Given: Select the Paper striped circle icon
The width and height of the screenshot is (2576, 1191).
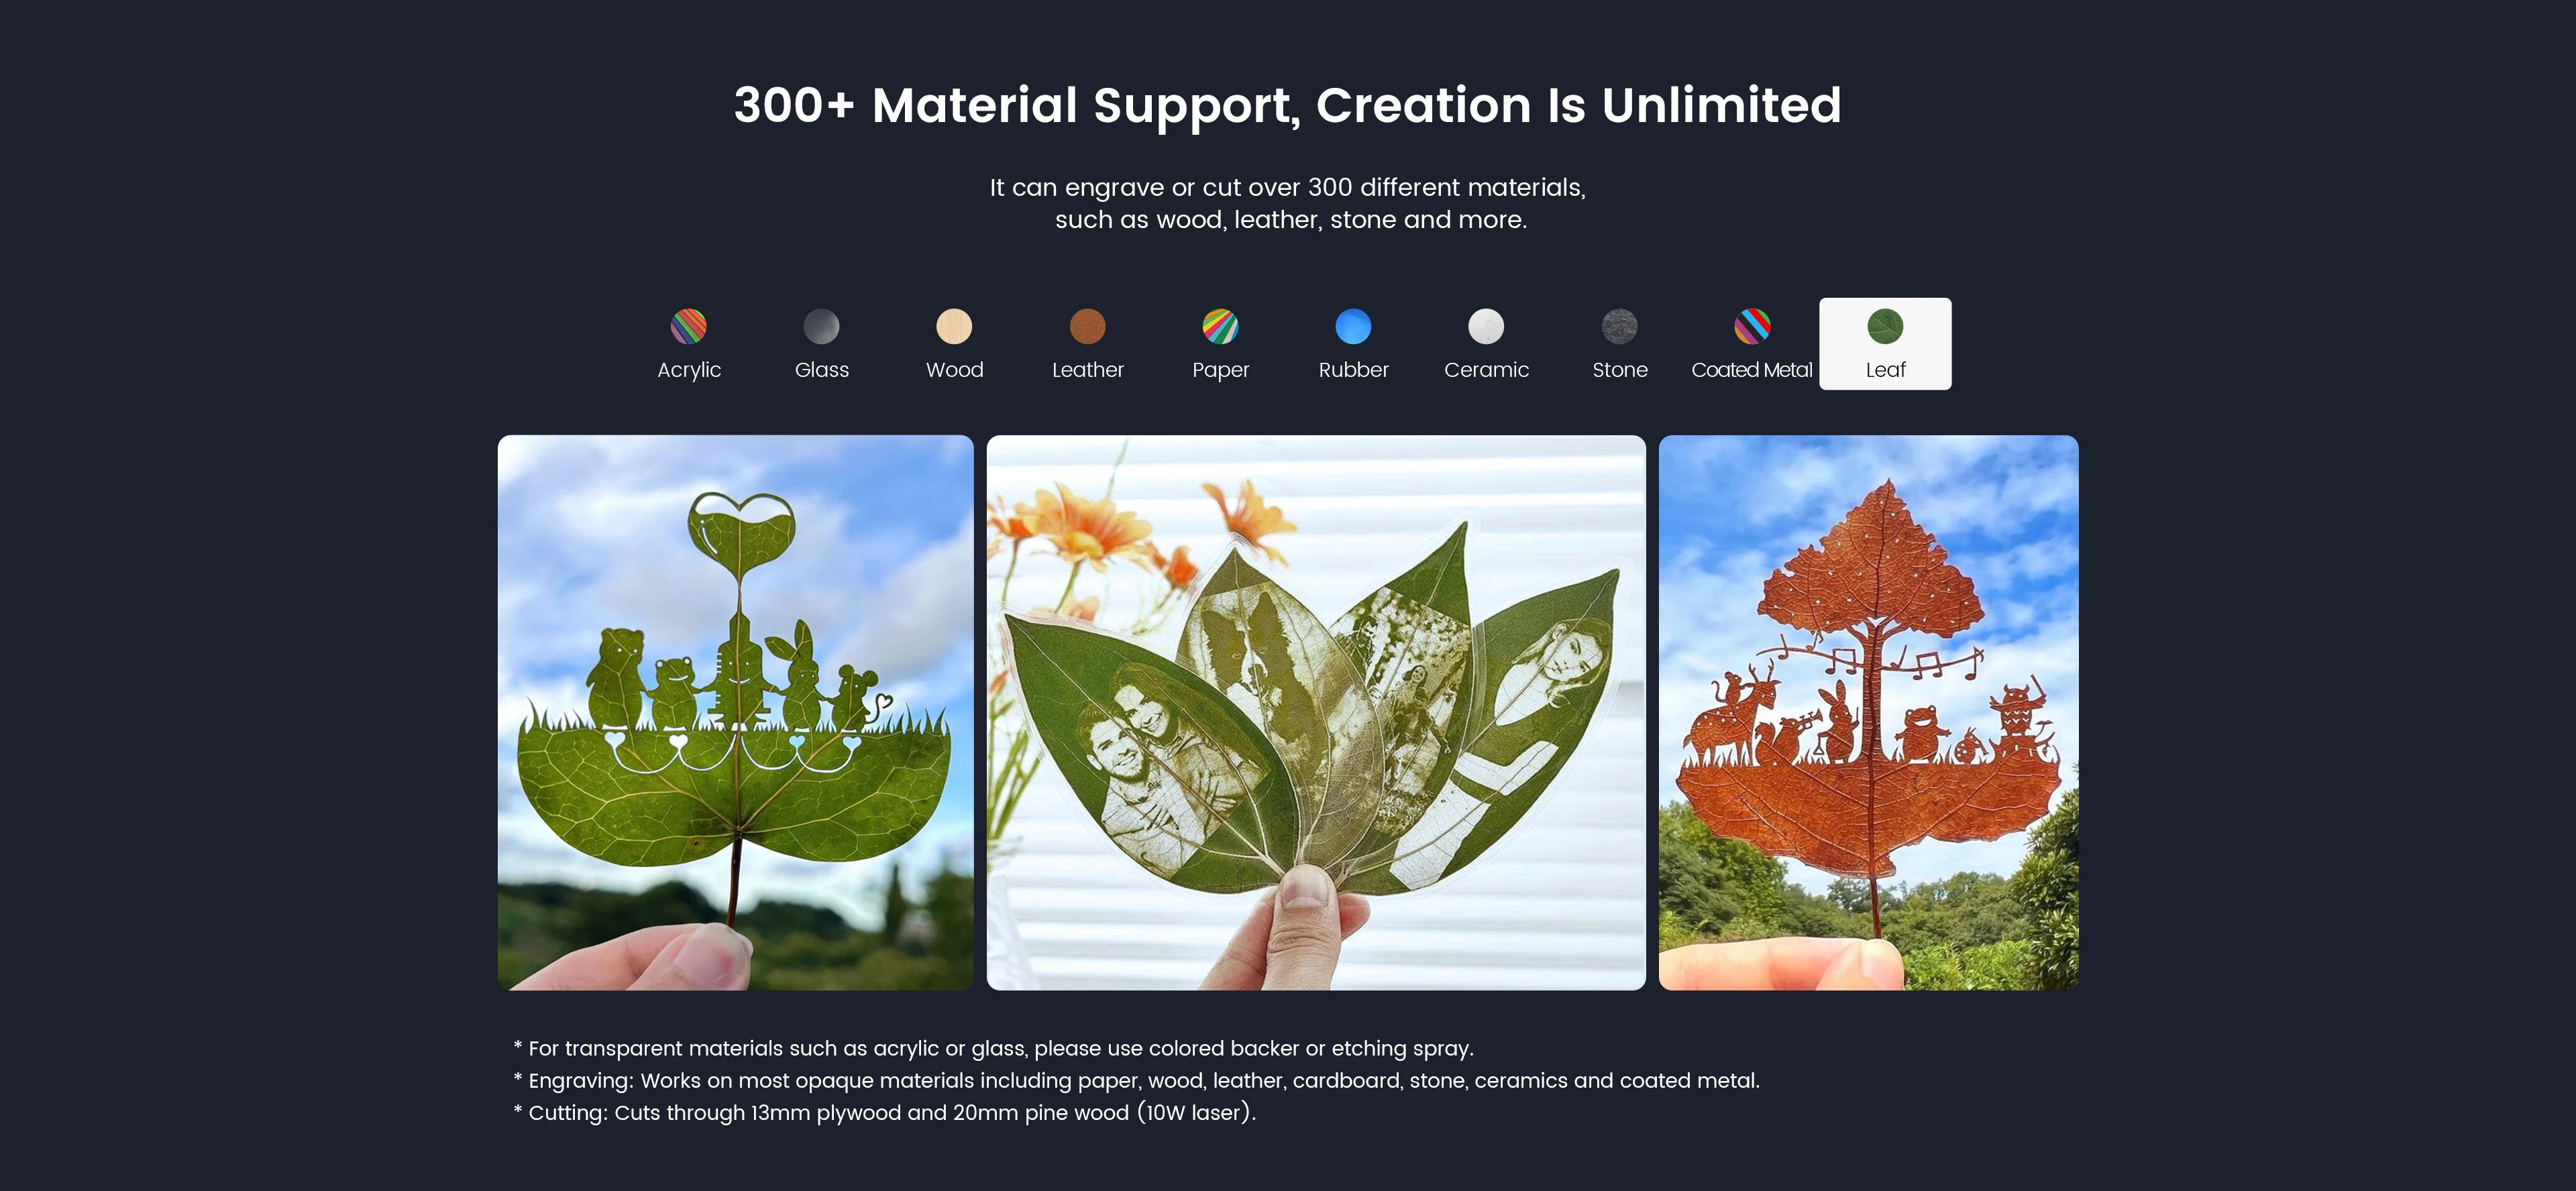Looking at the screenshot, I should pos(1220,326).
